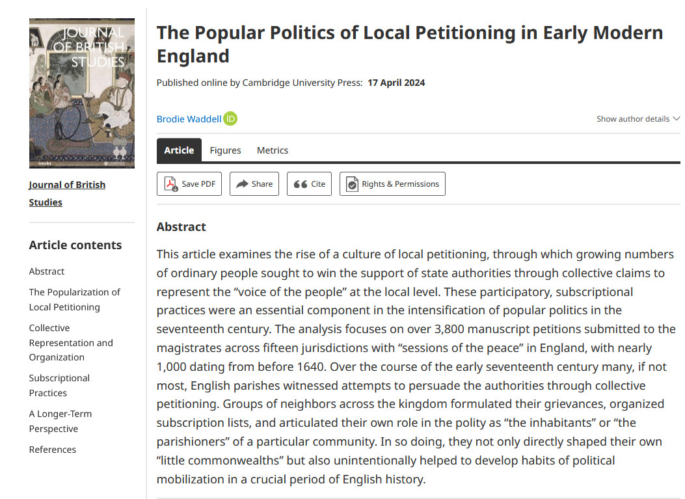
Task: Click the Rights & Permissions document icon
Action: [x=352, y=184]
